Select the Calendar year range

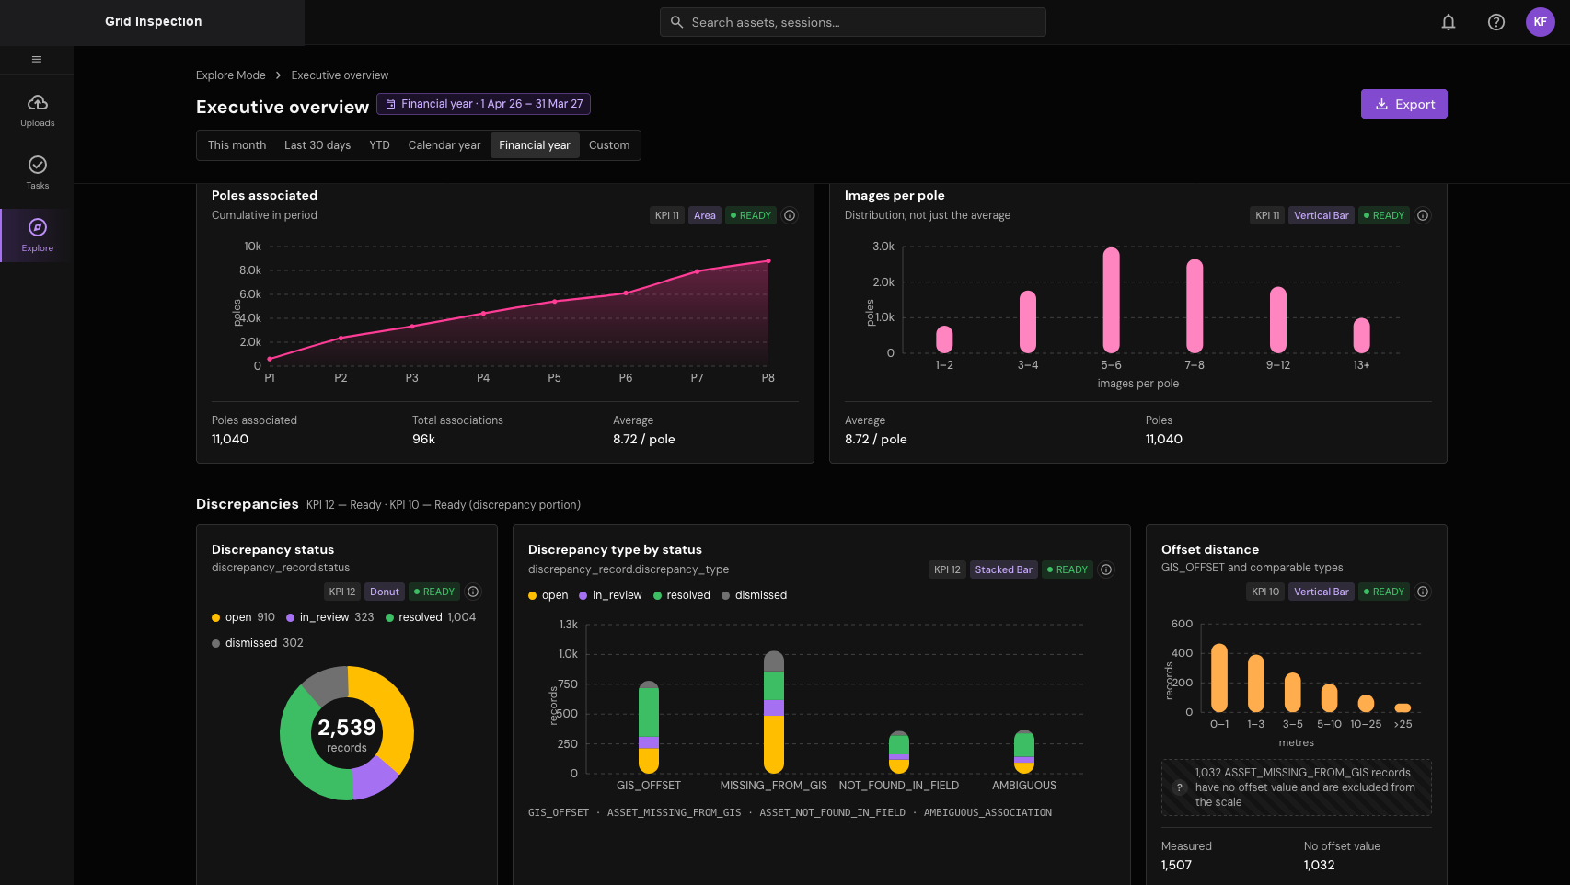(x=444, y=145)
